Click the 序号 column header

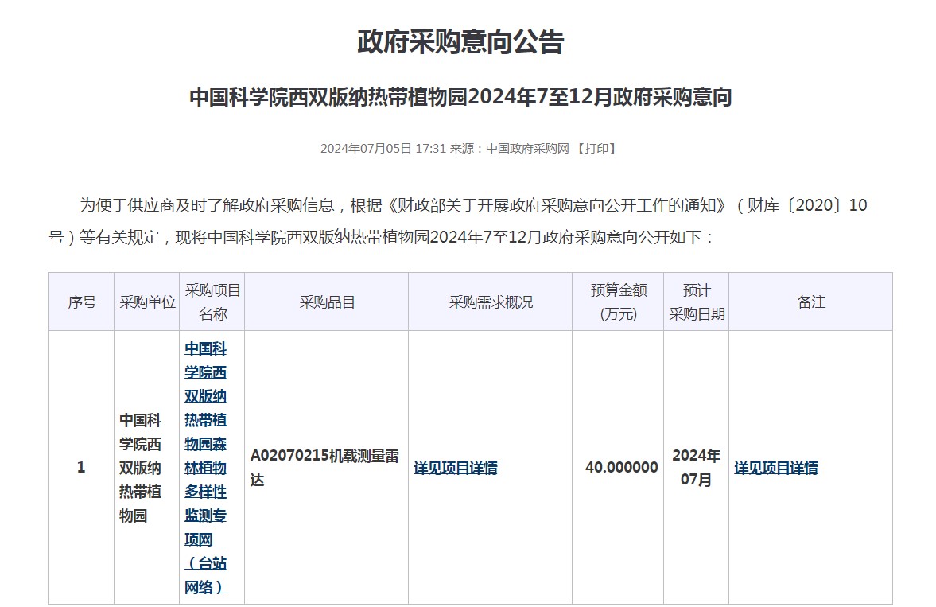click(81, 302)
